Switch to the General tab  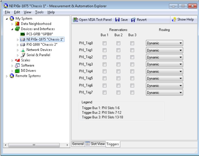tap(78, 144)
